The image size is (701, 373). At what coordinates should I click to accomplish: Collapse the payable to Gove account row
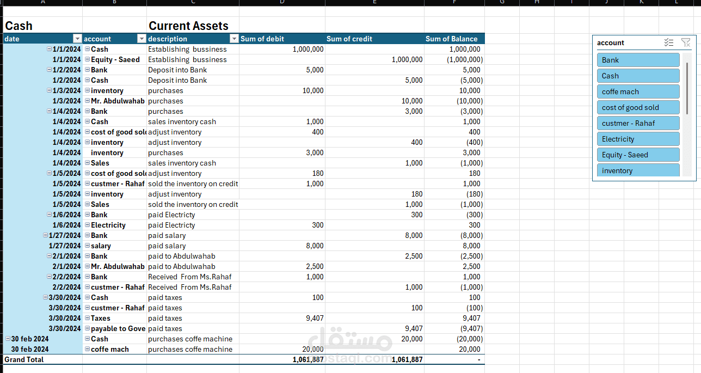[x=87, y=328]
